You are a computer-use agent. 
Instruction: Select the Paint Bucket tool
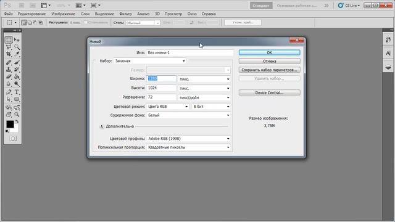17,76
